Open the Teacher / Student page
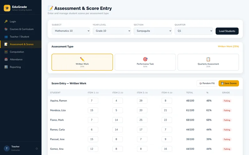Screen dimensions: 249x155 pyautogui.click(x=21, y=37)
